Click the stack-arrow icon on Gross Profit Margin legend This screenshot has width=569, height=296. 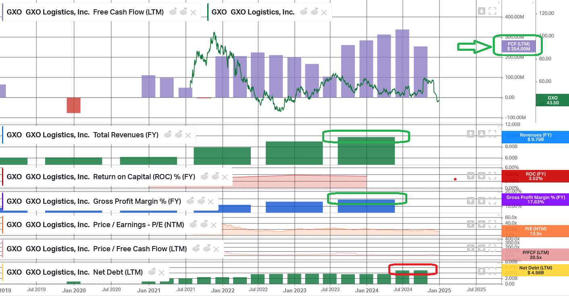(x=200, y=201)
